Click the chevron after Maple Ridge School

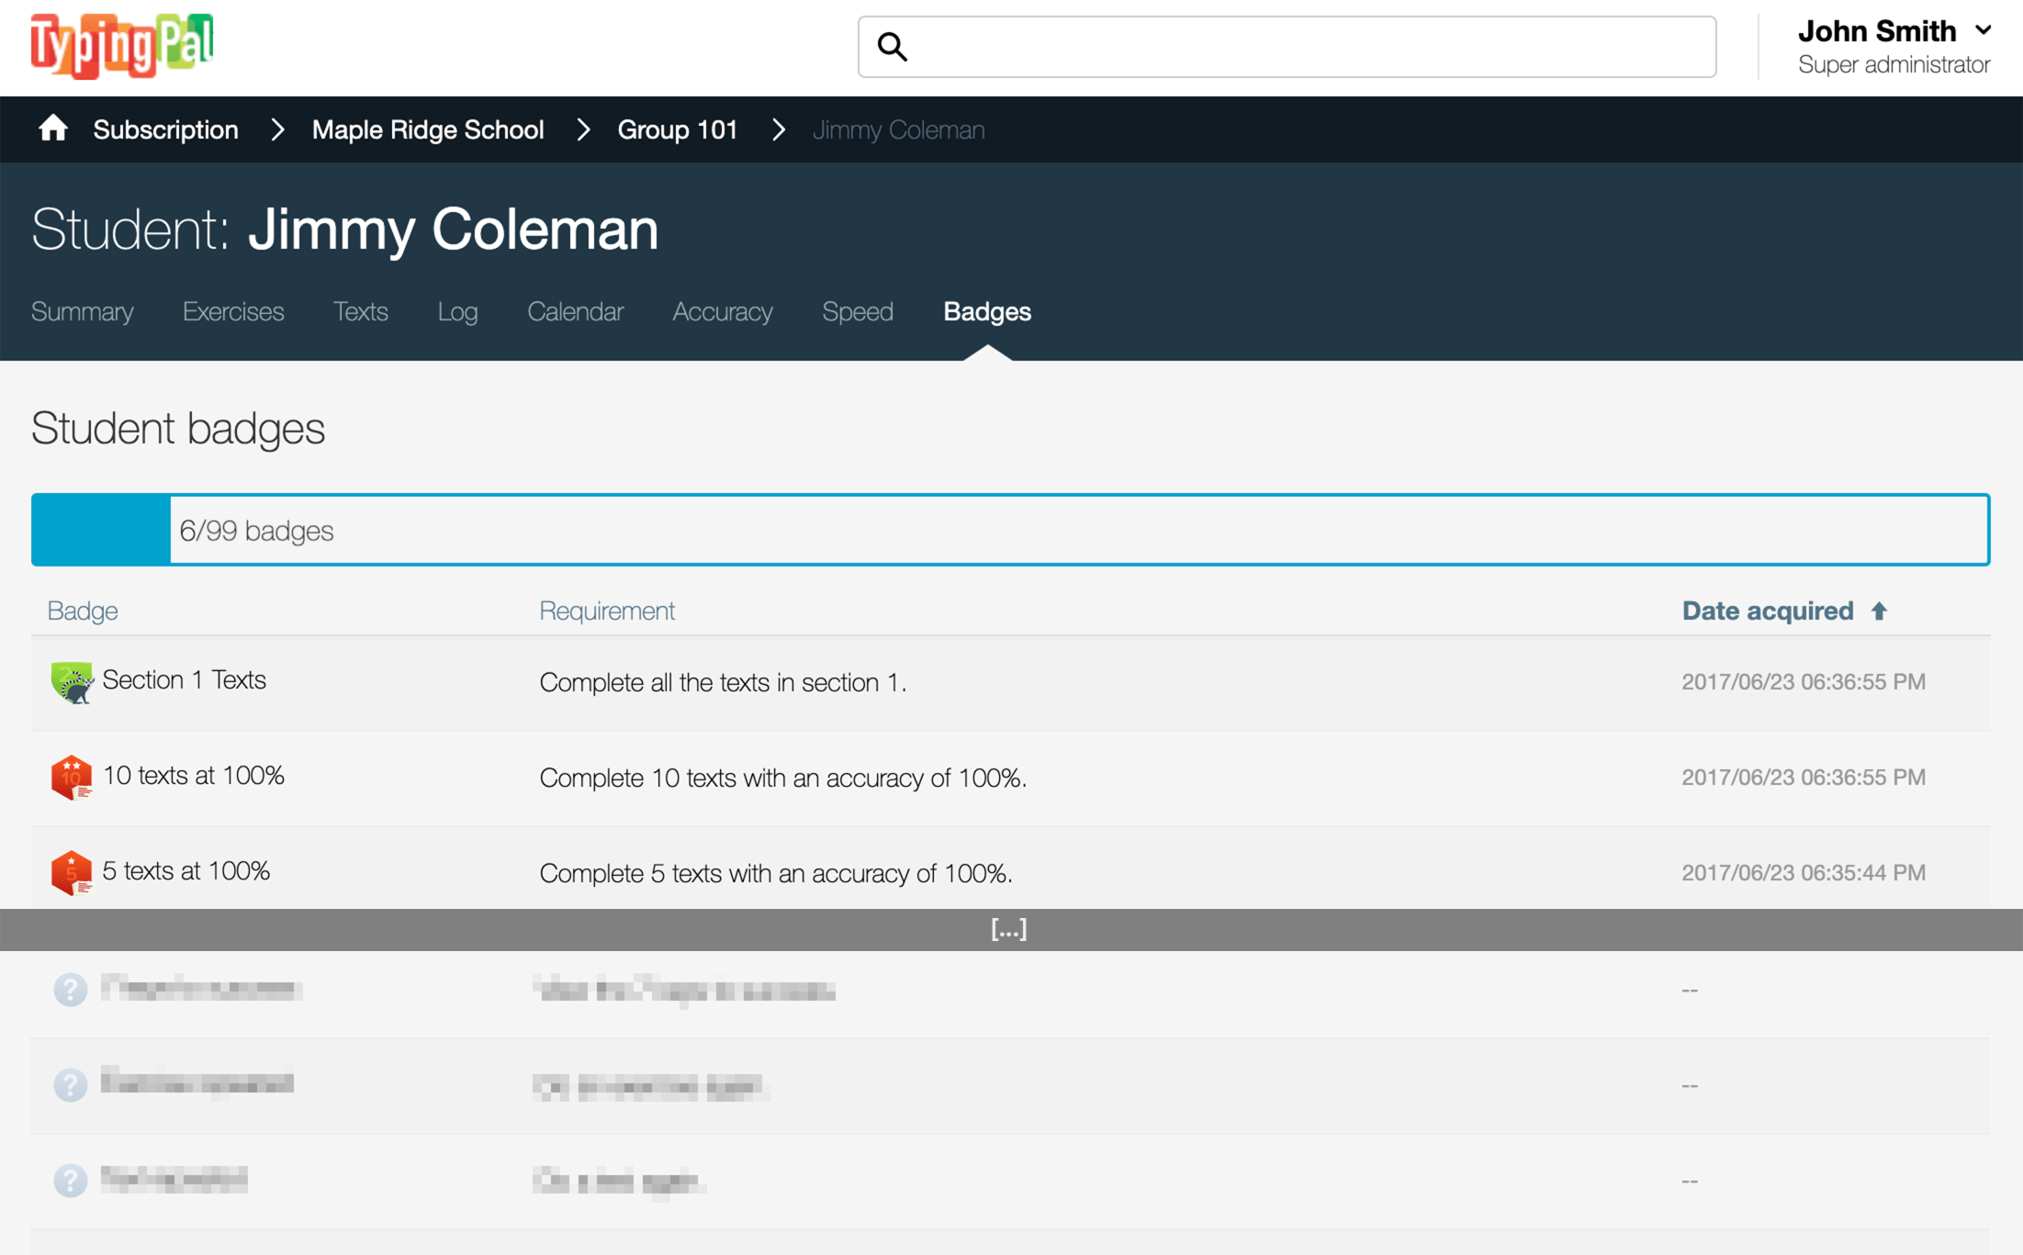[x=583, y=129]
